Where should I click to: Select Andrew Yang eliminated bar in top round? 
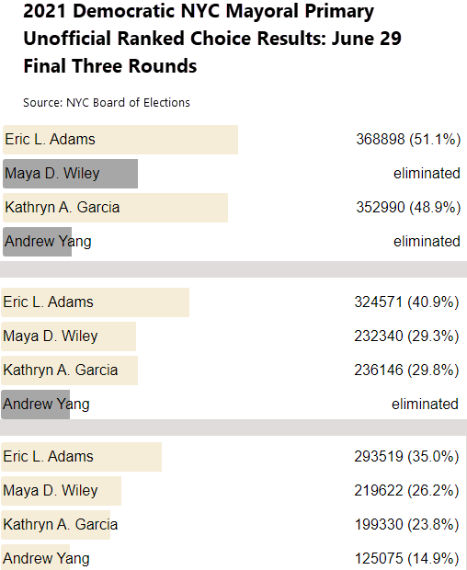tap(37, 242)
